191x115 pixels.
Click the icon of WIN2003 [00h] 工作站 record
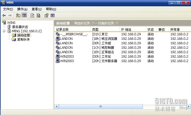click(x=58, y=56)
